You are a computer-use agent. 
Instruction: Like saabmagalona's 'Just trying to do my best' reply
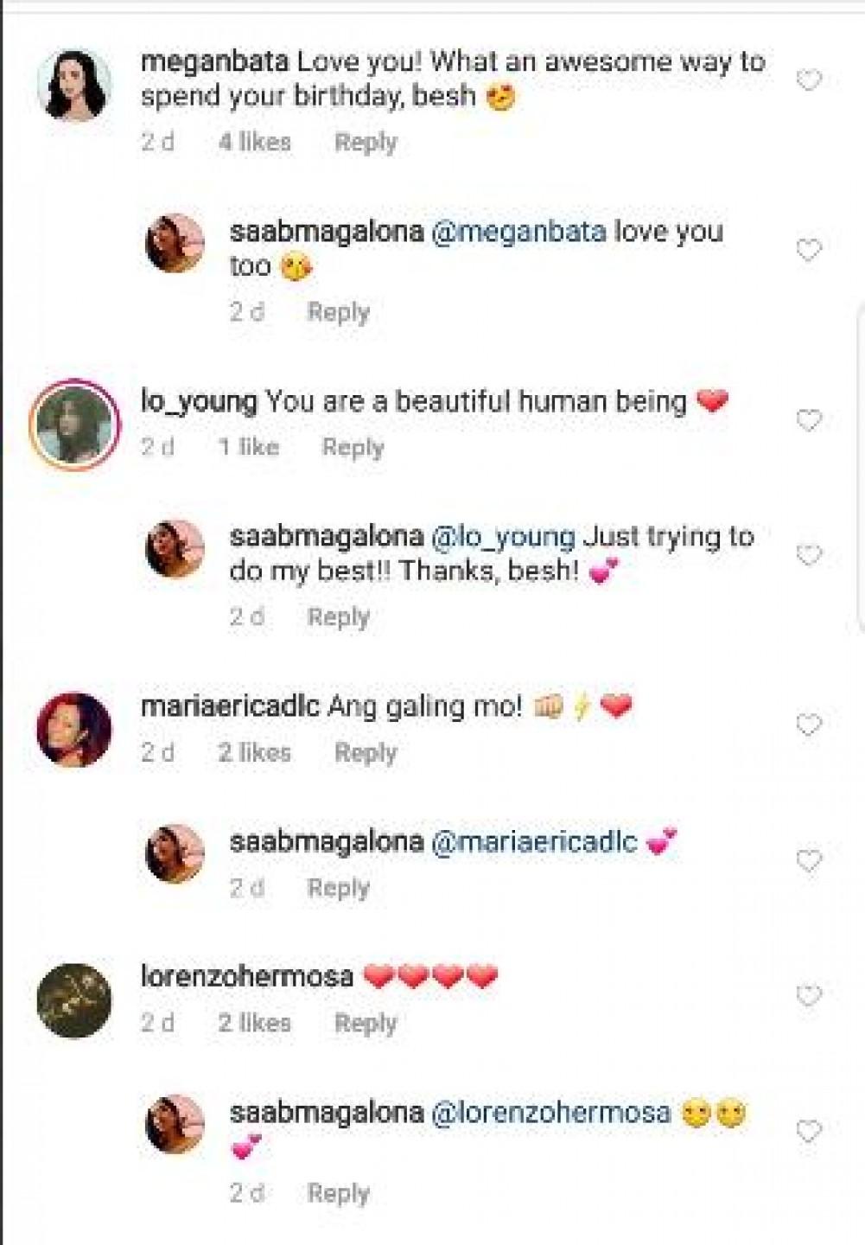(808, 555)
